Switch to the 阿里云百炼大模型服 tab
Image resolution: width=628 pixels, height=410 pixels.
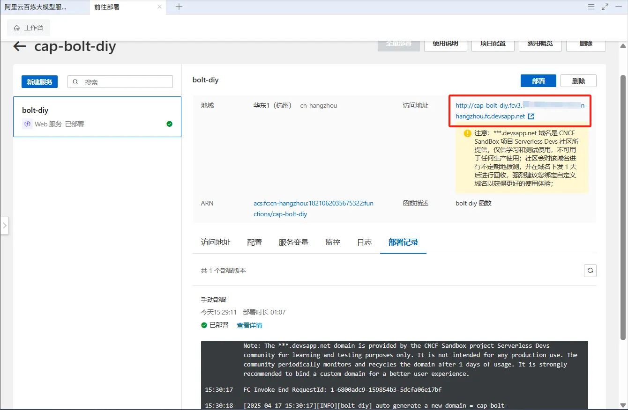click(45, 7)
